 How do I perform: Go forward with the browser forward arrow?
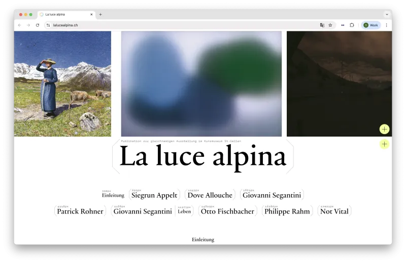(x=28, y=25)
